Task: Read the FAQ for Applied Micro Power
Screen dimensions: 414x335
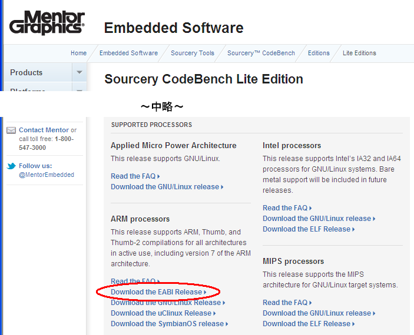Action: 135,176
